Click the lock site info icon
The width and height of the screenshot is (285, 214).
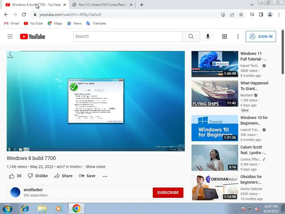pos(35,14)
